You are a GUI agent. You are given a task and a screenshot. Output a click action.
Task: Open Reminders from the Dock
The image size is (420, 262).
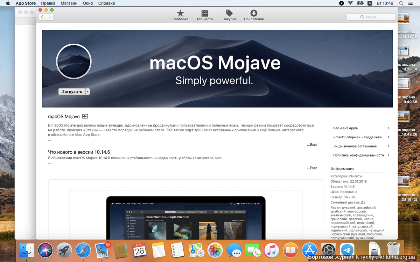click(x=177, y=250)
